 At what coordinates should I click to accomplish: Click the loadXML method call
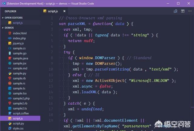click(89, 92)
